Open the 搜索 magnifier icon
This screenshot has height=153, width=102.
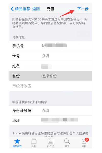pyautogui.click(x=67, y=141)
